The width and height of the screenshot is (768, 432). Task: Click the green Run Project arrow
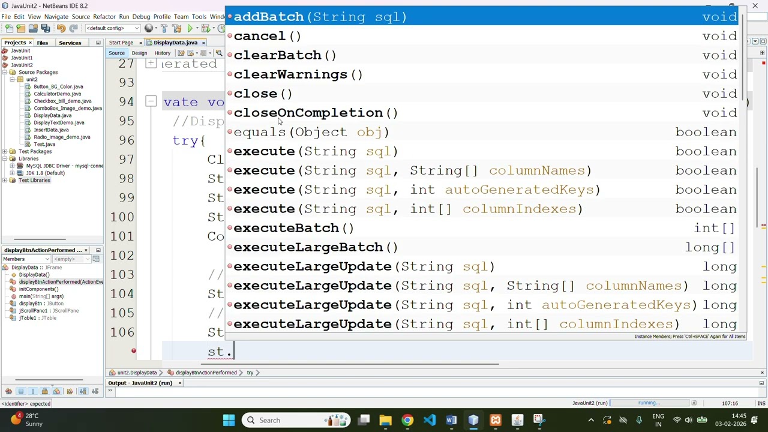(x=190, y=28)
